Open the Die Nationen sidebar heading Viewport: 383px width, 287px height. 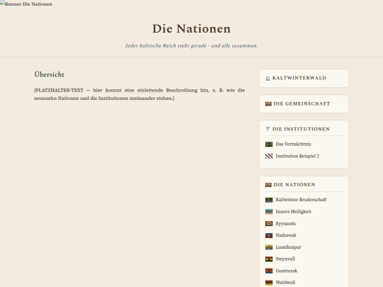coord(294,185)
